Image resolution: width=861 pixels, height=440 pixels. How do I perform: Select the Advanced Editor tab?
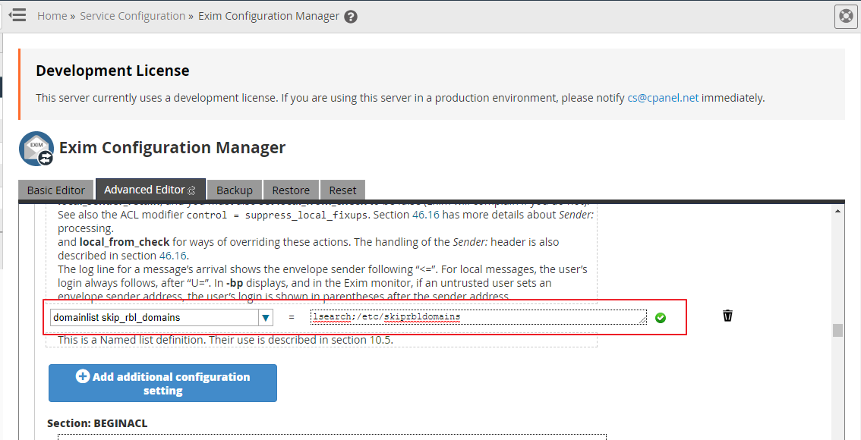click(150, 190)
